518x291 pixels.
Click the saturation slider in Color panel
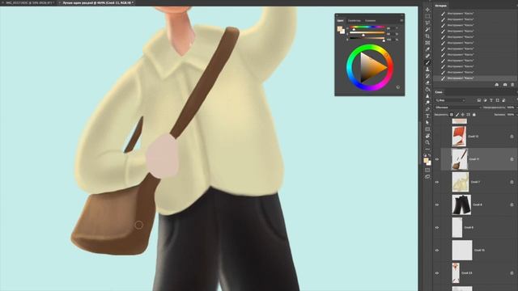367,32
